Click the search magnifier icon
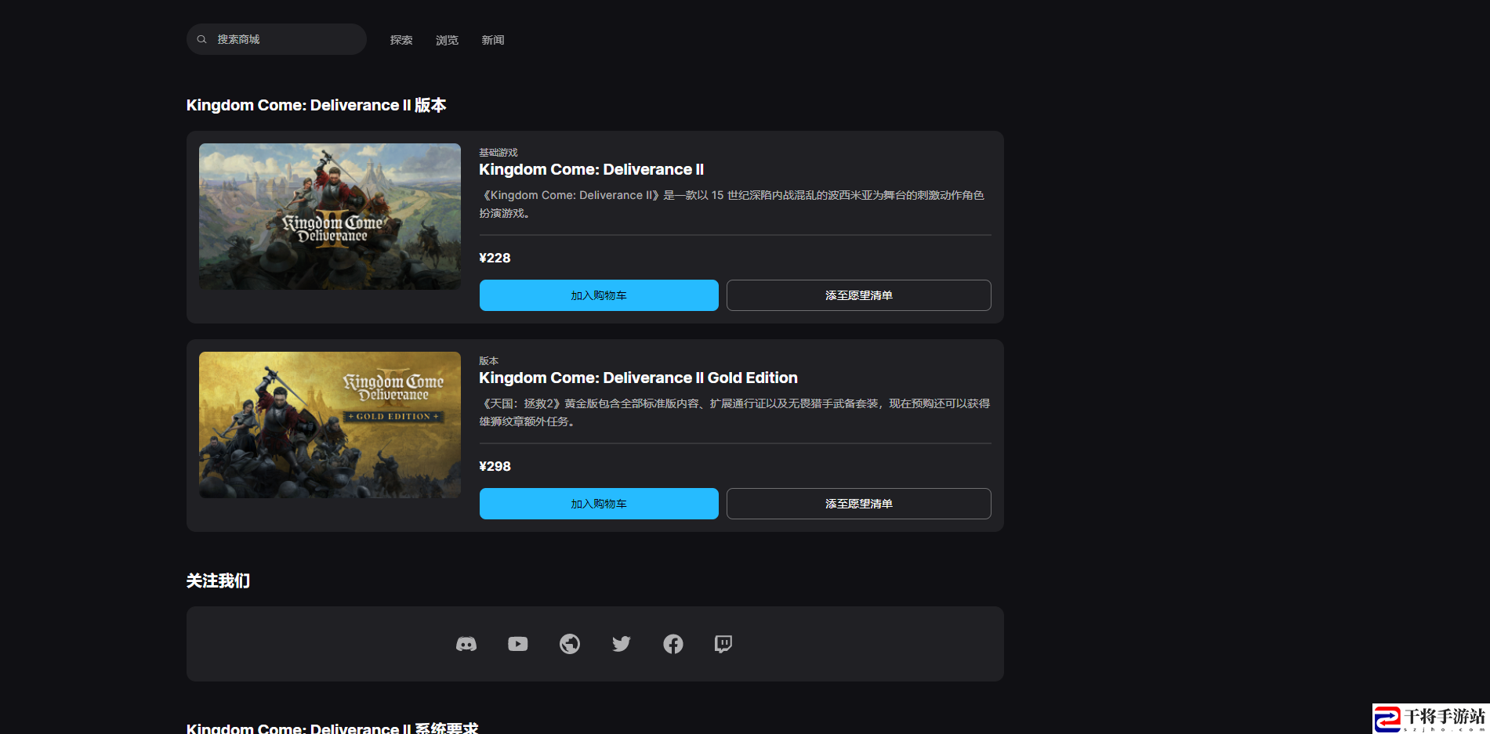The width and height of the screenshot is (1490, 734). pos(201,39)
